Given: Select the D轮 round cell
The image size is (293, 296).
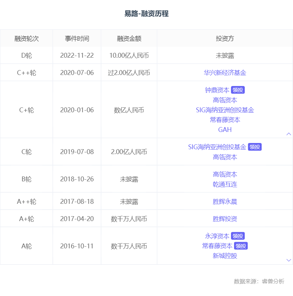Looking at the screenshot, I should click(27, 56).
